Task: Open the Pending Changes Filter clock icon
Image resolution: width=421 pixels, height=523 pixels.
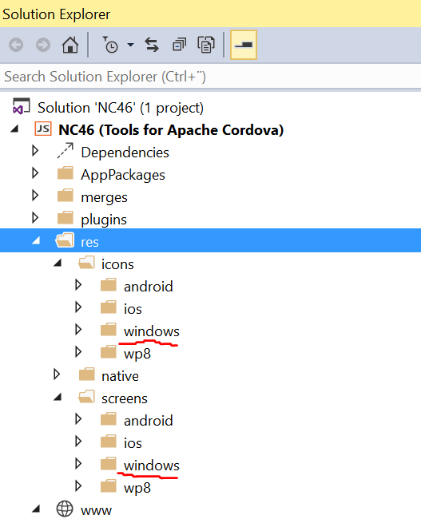Action: point(110,45)
